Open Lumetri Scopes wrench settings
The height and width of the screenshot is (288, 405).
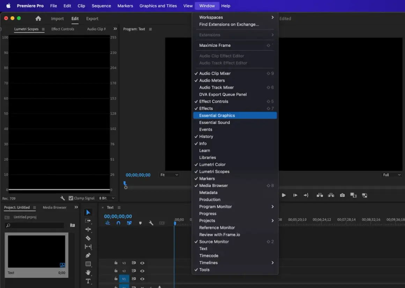(62, 198)
